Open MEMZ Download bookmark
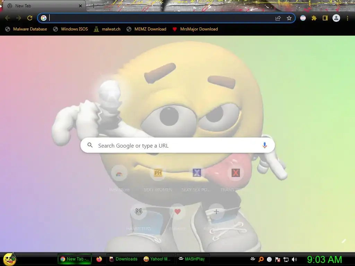Image resolution: width=355 pixels, height=266 pixels. pyautogui.click(x=147, y=29)
